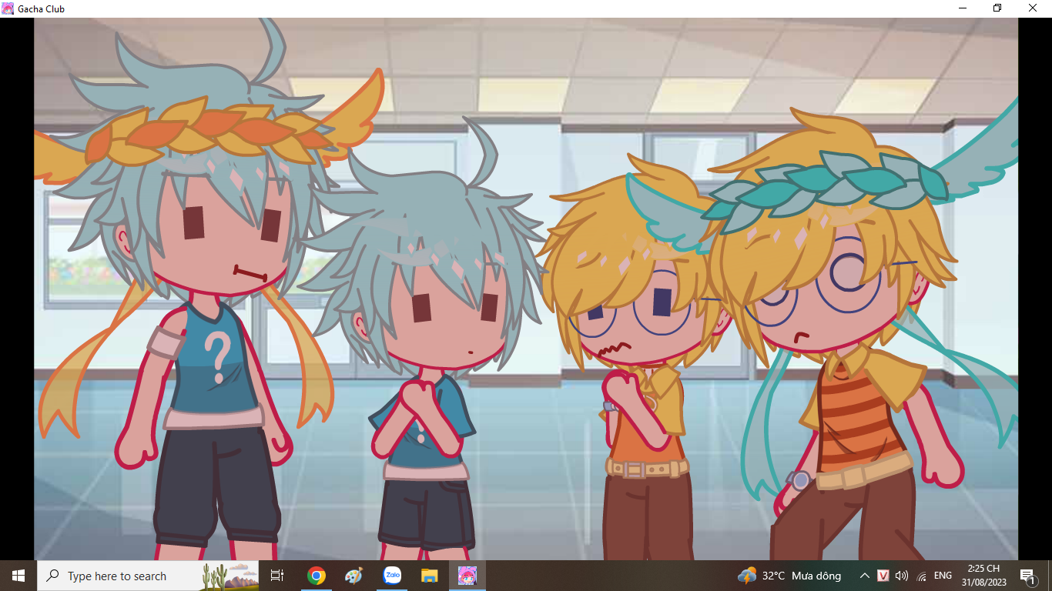Click the Gacha Club taskbar icon
The height and width of the screenshot is (591, 1052).
[x=467, y=576]
